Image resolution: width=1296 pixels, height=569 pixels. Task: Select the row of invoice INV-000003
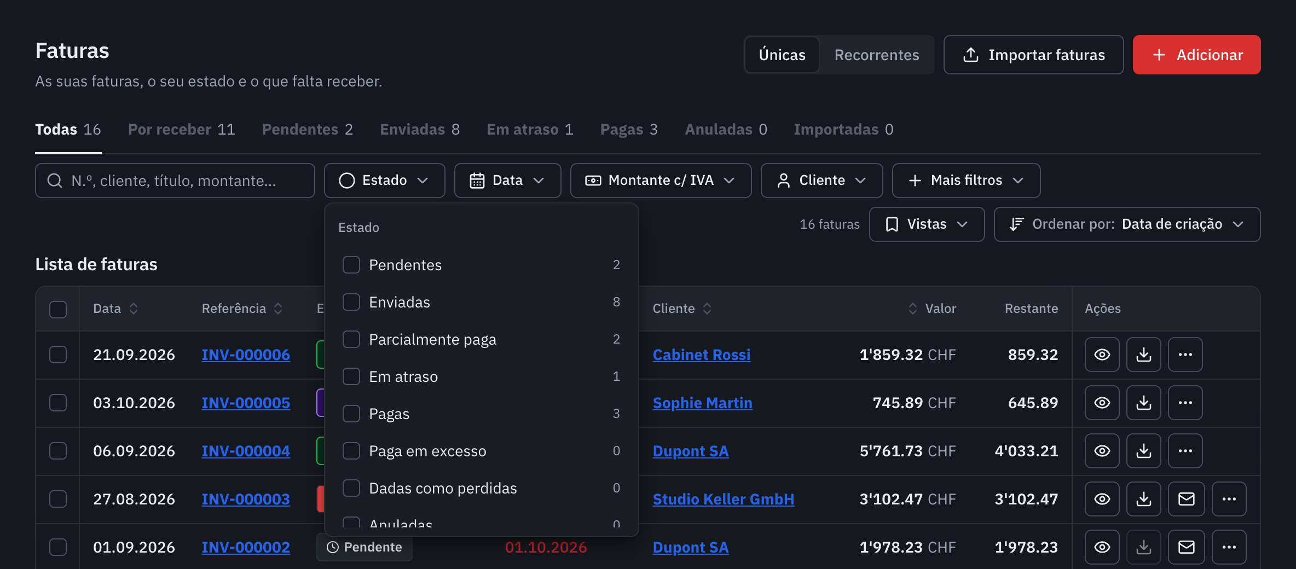[58, 499]
